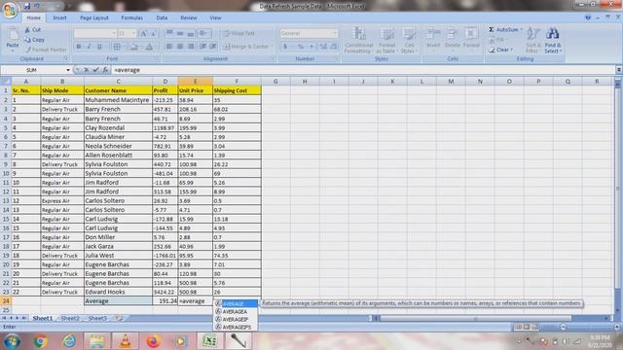Image resolution: width=623 pixels, height=350 pixels.
Task: Open the Name Box dropdown showing SUM
Action: pyautogui.click(x=68, y=70)
